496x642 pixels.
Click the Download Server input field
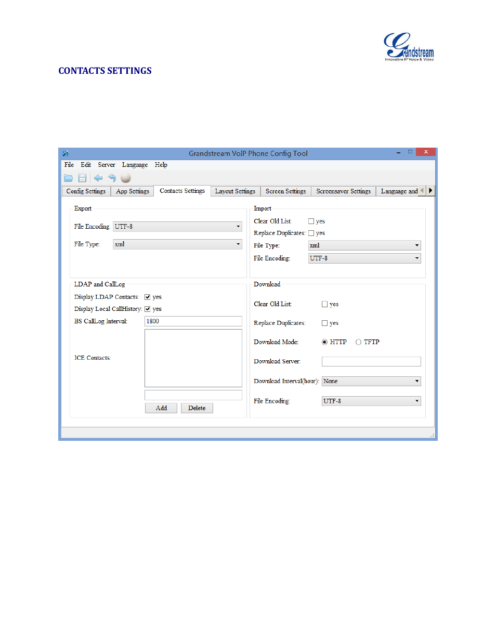pyautogui.click(x=371, y=362)
